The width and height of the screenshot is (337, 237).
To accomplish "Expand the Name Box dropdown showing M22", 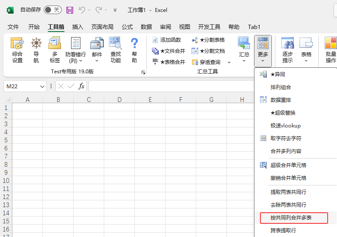I will click(42, 86).
